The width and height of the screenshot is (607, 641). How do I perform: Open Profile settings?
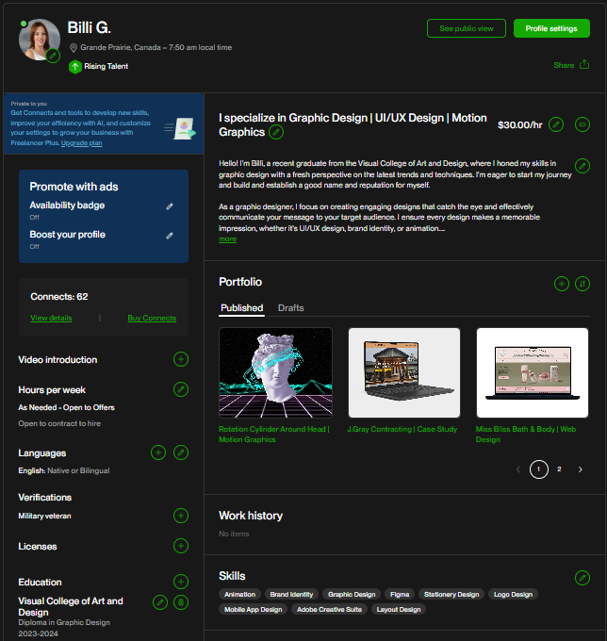point(551,28)
